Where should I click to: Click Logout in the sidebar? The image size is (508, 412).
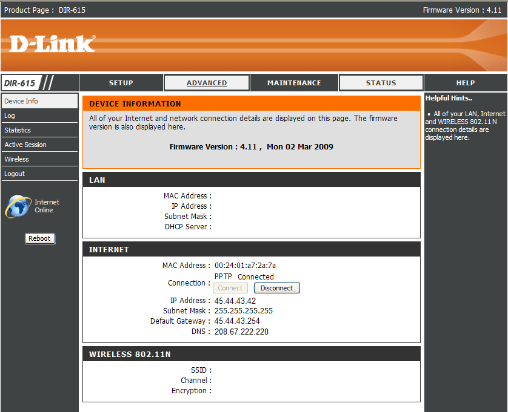39,174
